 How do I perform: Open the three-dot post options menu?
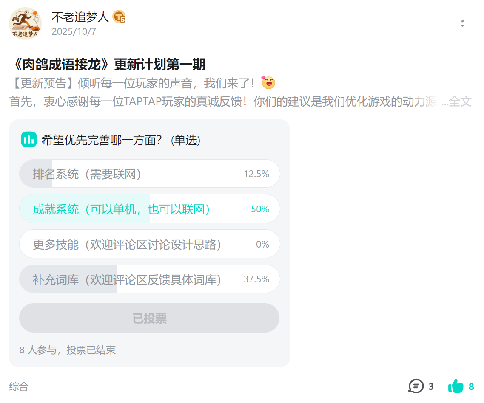pyautogui.click(x=462, y=24)
